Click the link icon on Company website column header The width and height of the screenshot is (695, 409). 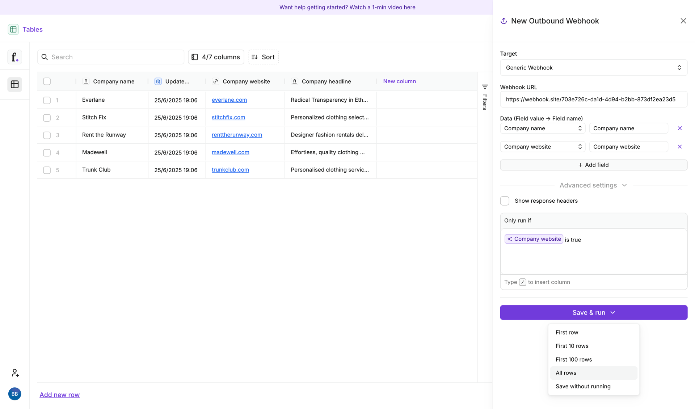(215, 81)
